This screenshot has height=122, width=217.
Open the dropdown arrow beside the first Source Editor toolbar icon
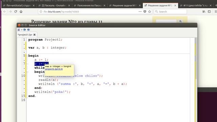22,30
